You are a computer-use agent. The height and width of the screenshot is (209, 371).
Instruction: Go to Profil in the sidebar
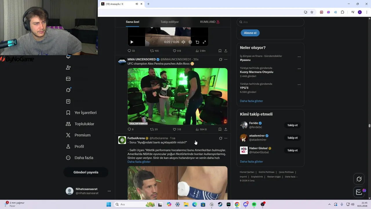75,146
